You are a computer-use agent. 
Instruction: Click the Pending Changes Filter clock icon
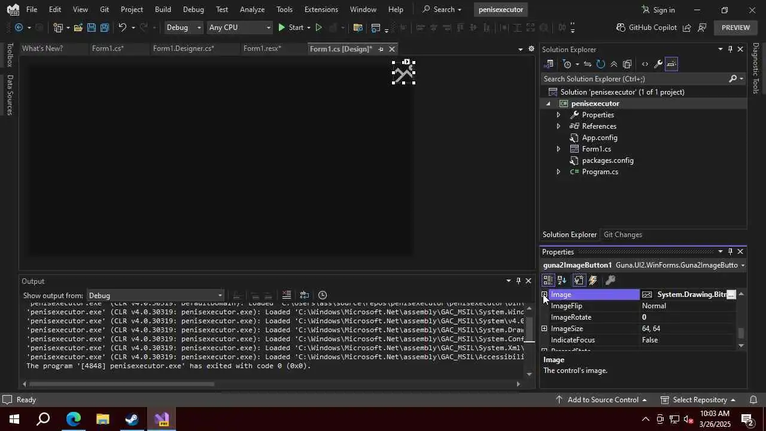(x=567, y=64)
